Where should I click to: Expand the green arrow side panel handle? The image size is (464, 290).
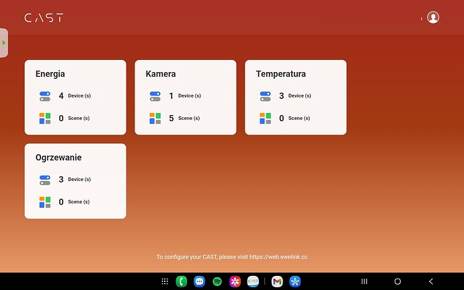(x=4, y=43)
